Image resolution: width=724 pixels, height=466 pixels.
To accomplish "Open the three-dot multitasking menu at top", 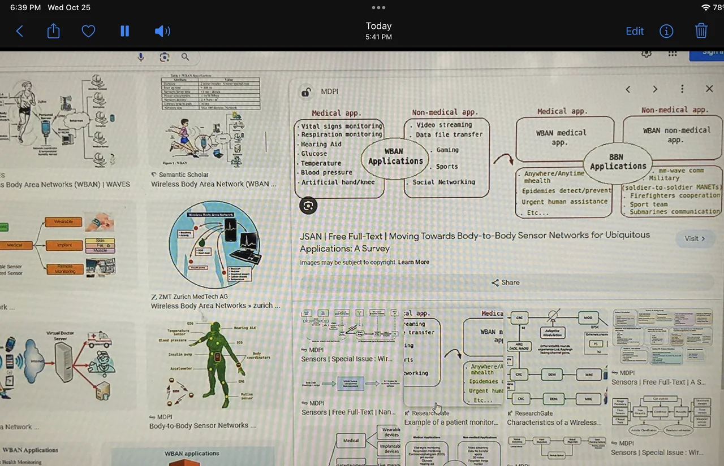I will 378,7.
